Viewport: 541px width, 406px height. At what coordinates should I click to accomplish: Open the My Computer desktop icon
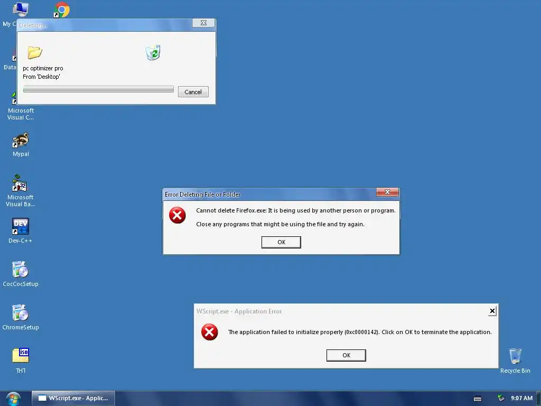pos(21,9)
